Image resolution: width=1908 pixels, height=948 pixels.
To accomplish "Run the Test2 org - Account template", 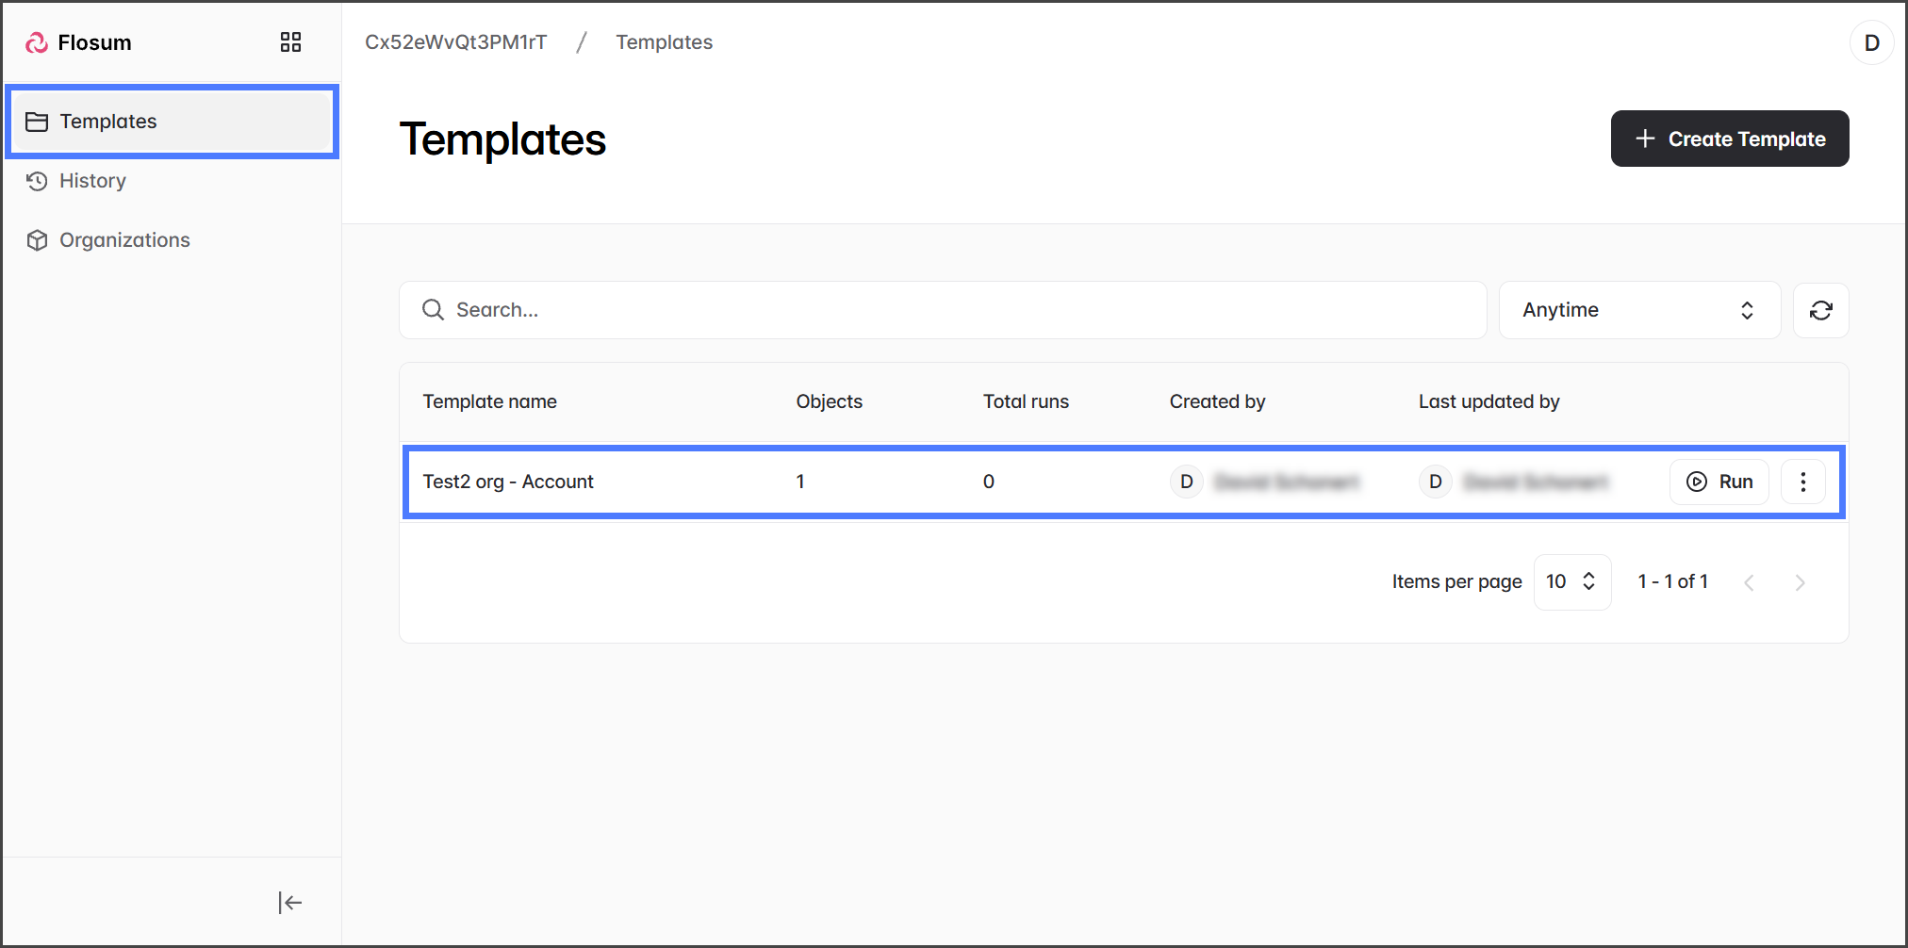I will (1719, 482).
